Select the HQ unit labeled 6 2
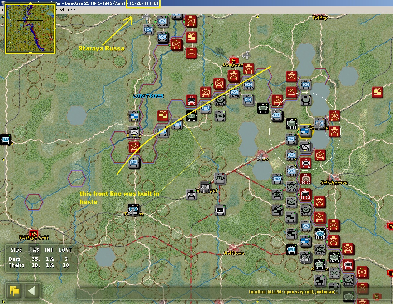The image size is (393, 304). pos(148,30)
